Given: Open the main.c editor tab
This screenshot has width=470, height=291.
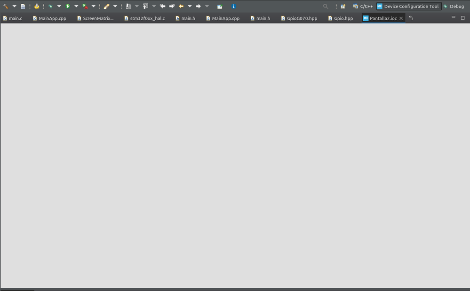Looking at the screenshot, I should click(x=13, y=18).
